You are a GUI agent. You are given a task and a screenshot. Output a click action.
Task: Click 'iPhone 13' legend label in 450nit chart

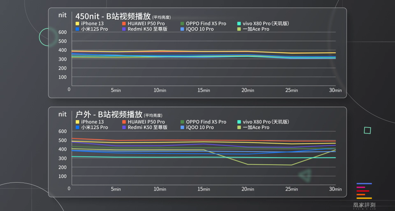tap(92, 24)
